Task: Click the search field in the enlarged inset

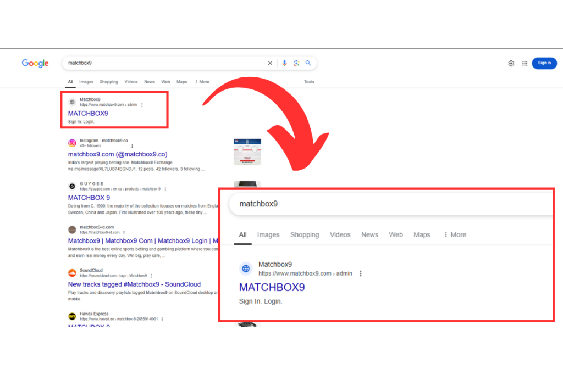Action: 391,204
